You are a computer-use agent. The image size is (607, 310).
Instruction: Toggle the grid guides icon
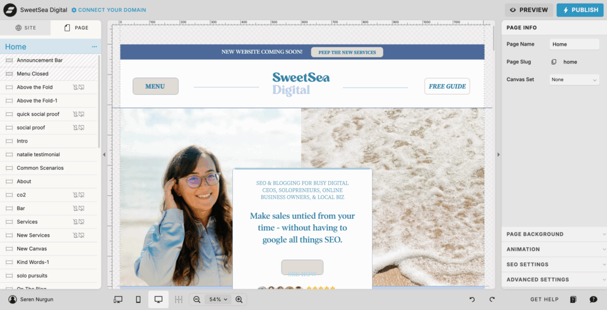pyautogui.click(x=178, y=299)
